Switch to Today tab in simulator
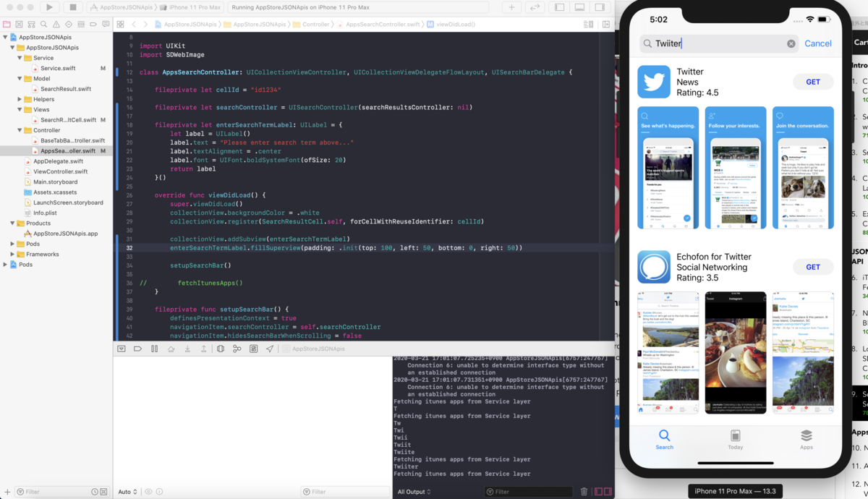Image resolution: width=868 pixels, height=499 pixels. click(x=736, y=440)
